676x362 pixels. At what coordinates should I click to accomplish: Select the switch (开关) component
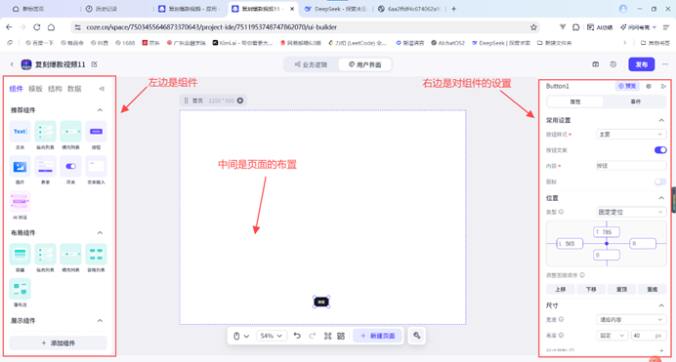coord(70,167)
